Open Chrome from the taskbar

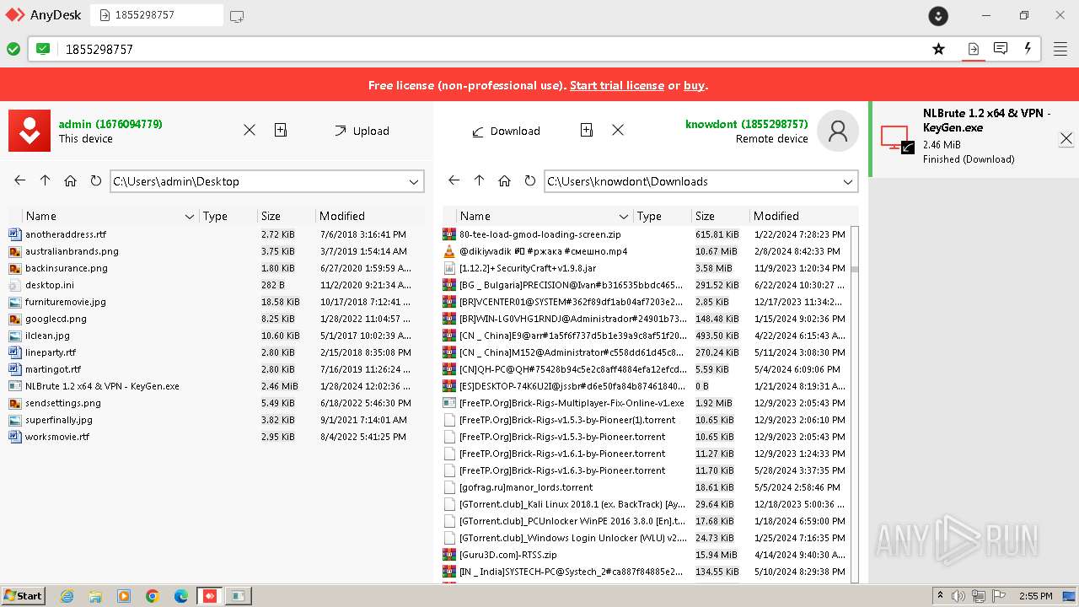153,596
